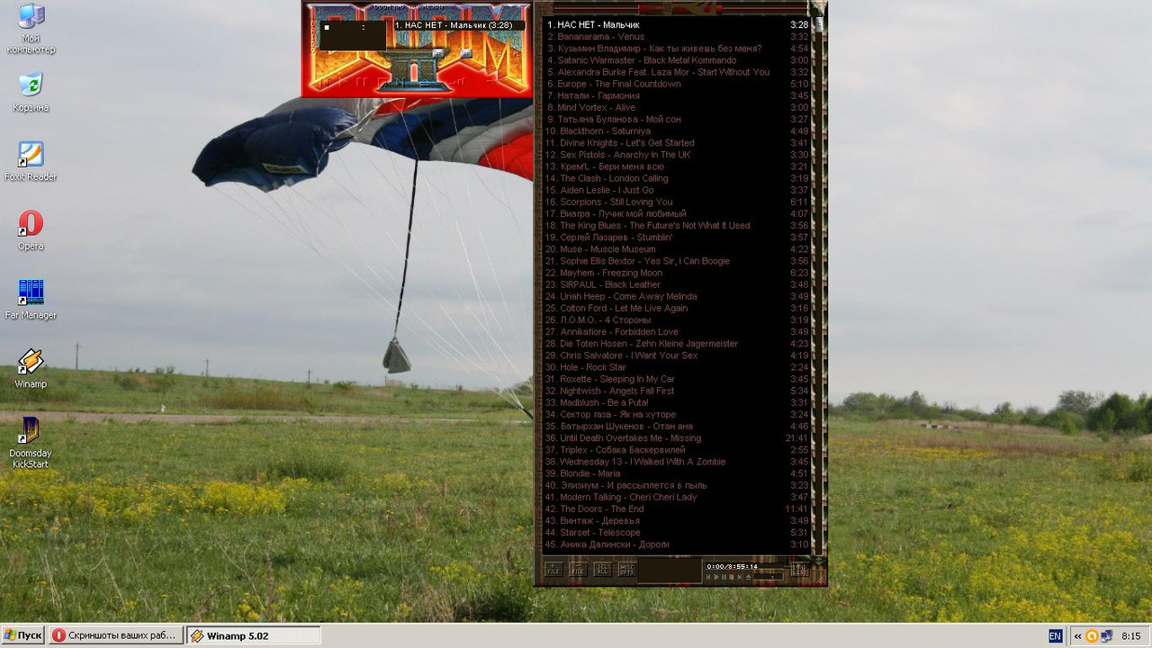Select track '18. The King Blues - The Future's Not What It Used'
The width and height of the screenshot is (1152, 648).
point(677,225)
